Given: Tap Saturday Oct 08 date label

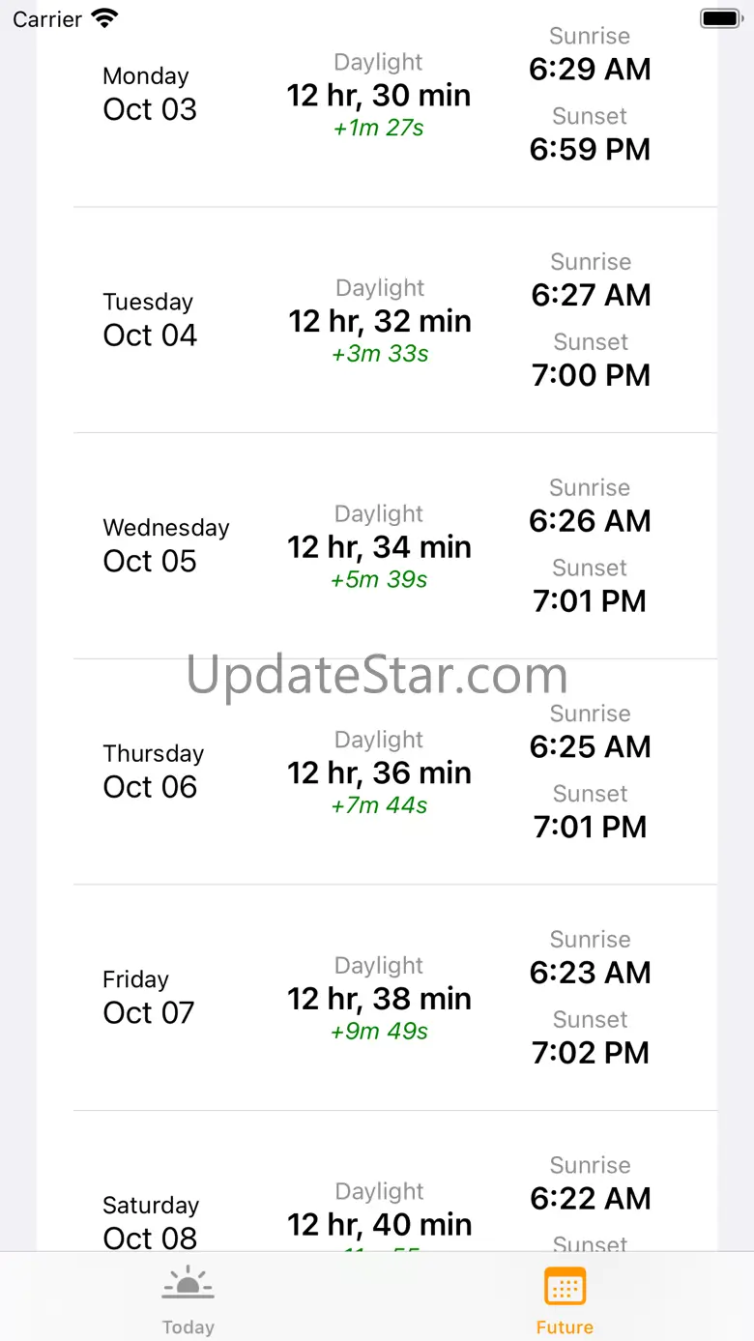Looking at the screenshot, I should coord(150,1223).
